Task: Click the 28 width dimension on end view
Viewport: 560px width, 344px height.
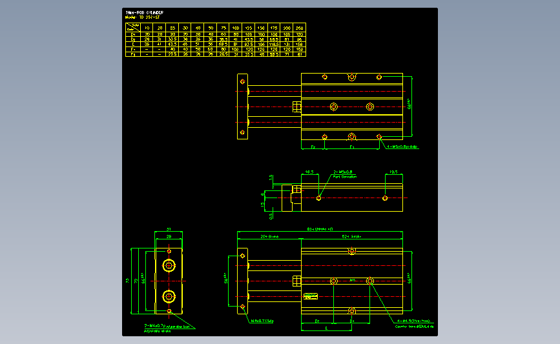Action: 169,237
